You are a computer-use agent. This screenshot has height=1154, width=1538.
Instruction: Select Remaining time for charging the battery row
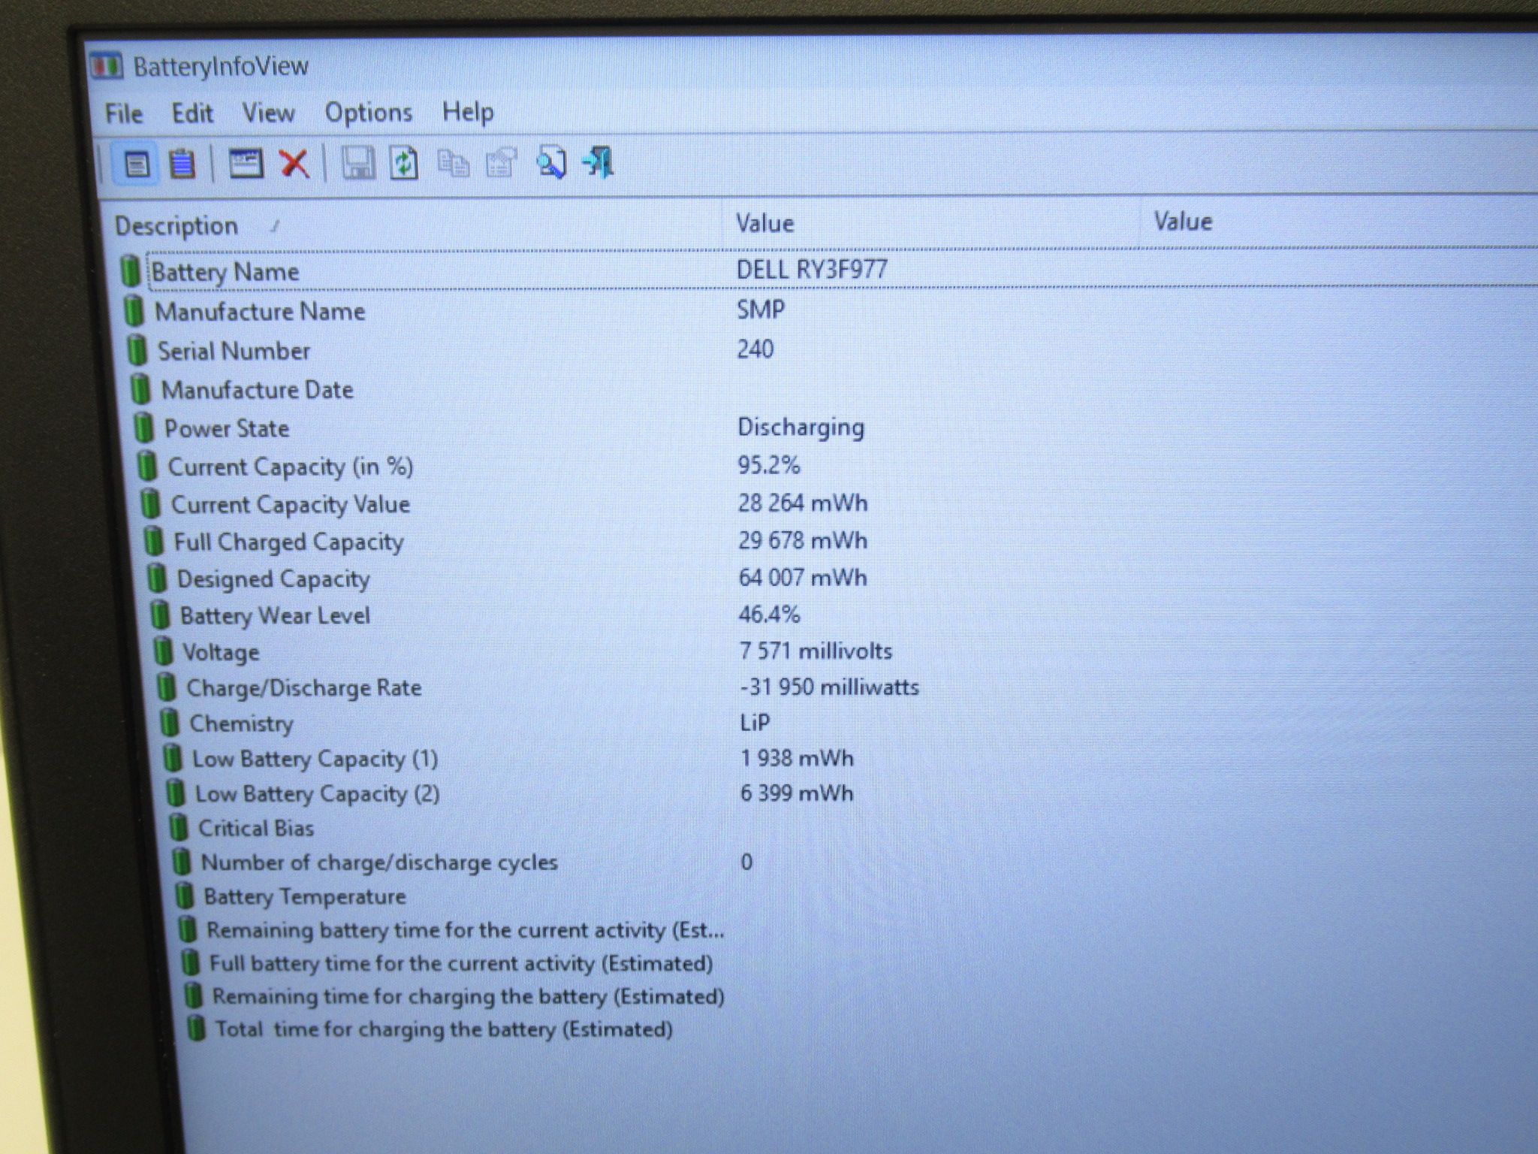point(469,996)
